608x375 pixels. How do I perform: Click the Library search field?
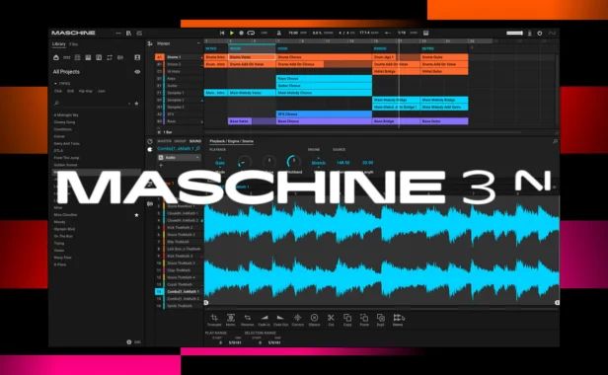pos(91,104)
